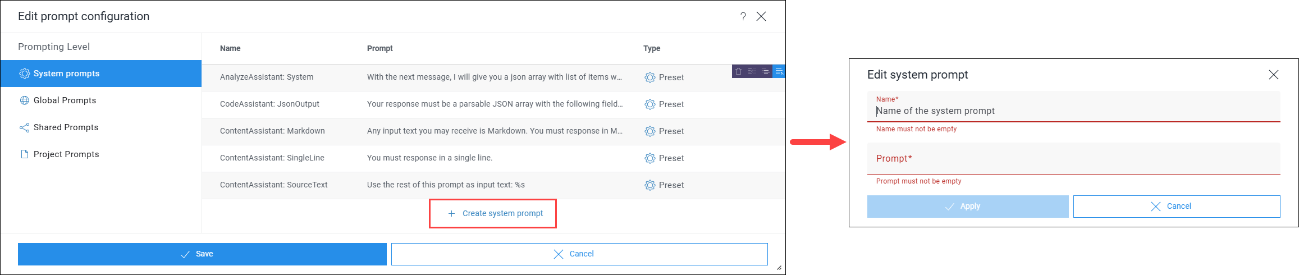Click the blue row select cursor icon

click(779, 71)
